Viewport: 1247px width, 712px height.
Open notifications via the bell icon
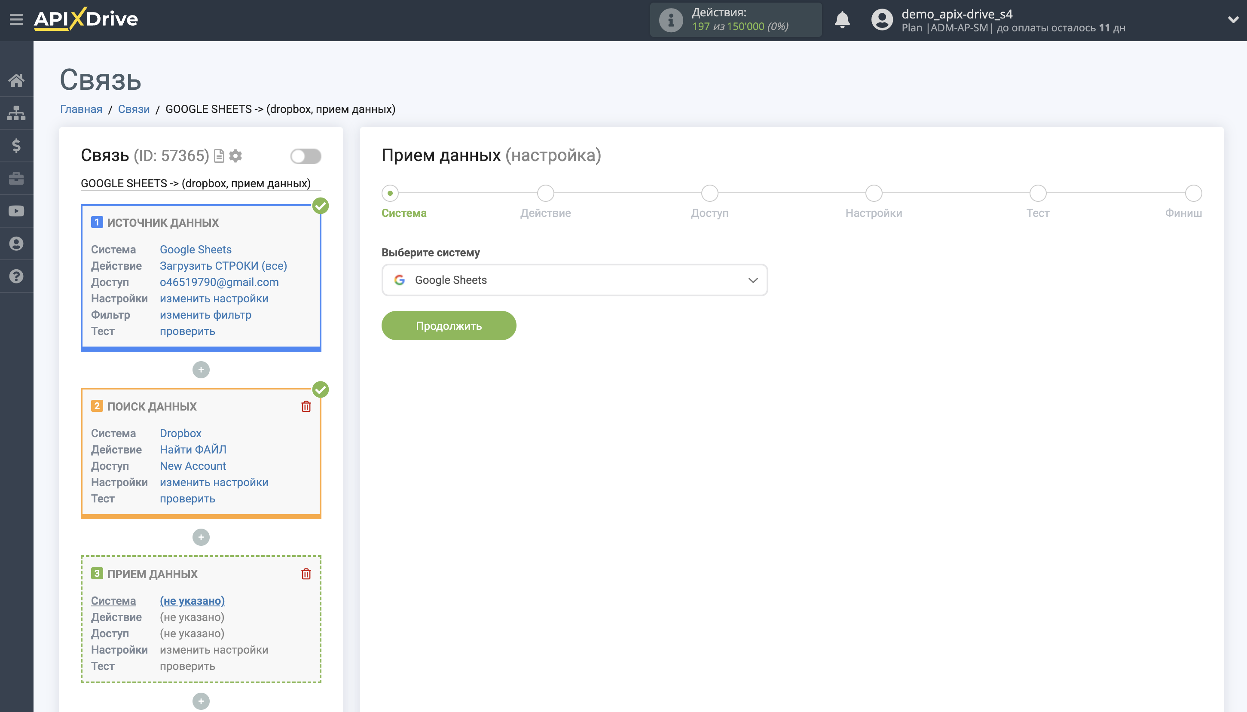(x=841, y=20)
